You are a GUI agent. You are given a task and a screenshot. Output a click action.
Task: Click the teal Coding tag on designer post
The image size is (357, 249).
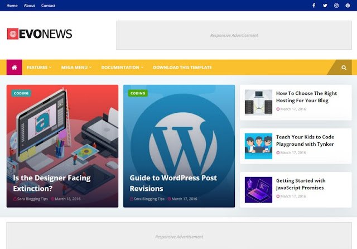coord(21,93)
